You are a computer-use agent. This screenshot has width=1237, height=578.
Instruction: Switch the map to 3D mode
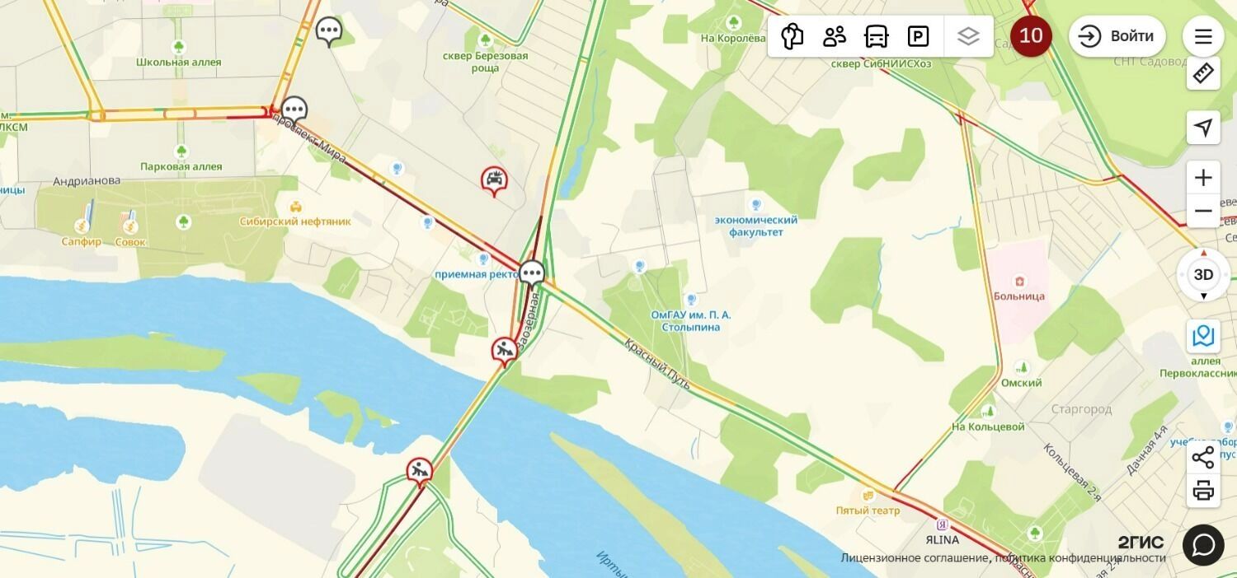coord(1203,274)
